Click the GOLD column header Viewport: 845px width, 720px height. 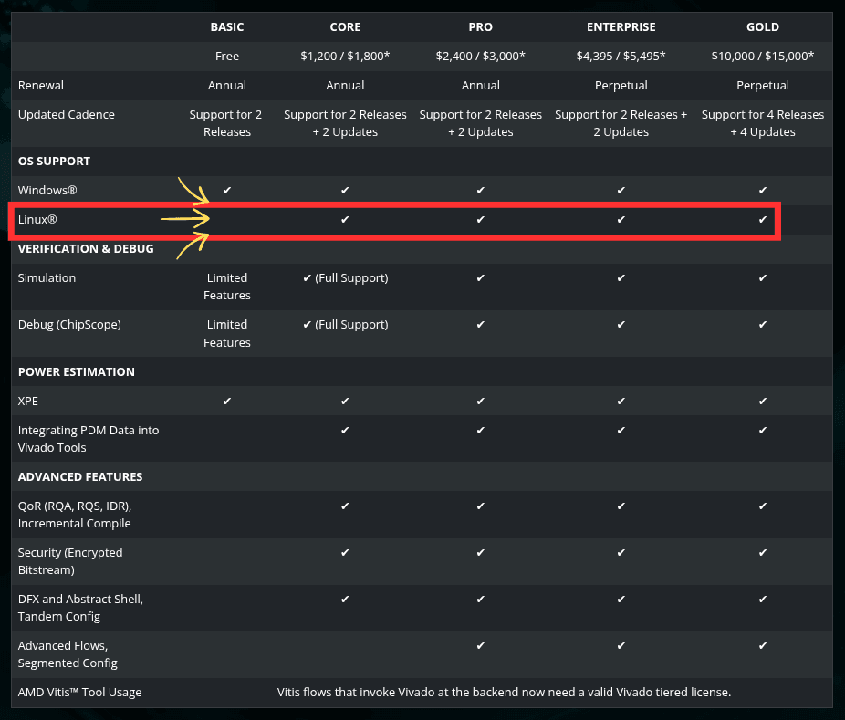coord(763,27)
